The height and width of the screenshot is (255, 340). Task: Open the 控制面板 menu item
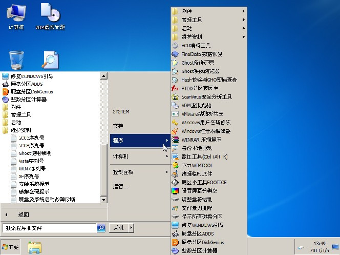140,172
